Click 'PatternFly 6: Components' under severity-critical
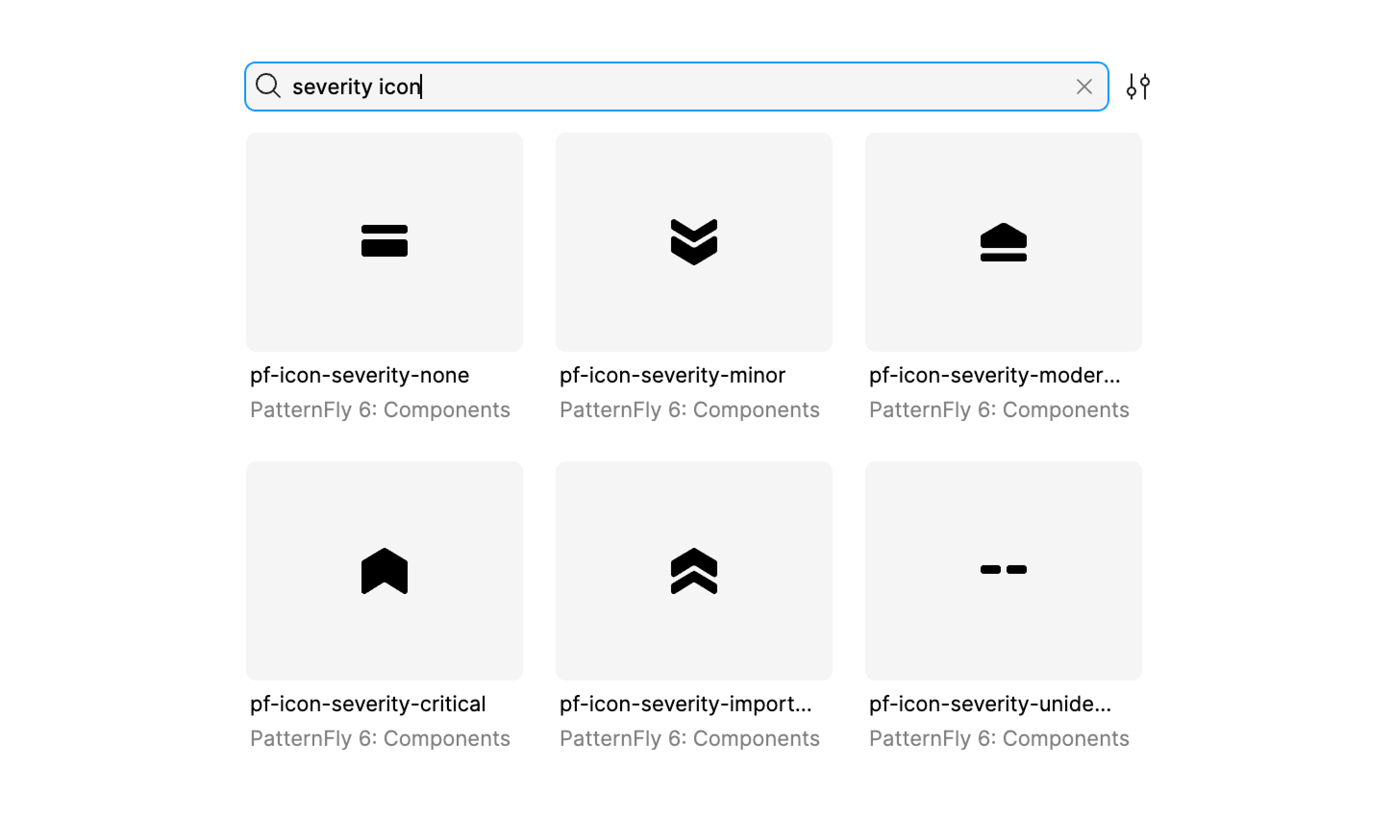The width and height of the screenshot is (1394, 817). point(380,739)
